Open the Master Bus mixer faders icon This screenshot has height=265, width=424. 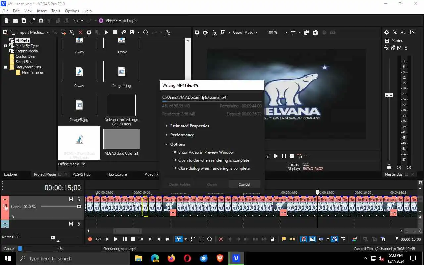(412, 32)
